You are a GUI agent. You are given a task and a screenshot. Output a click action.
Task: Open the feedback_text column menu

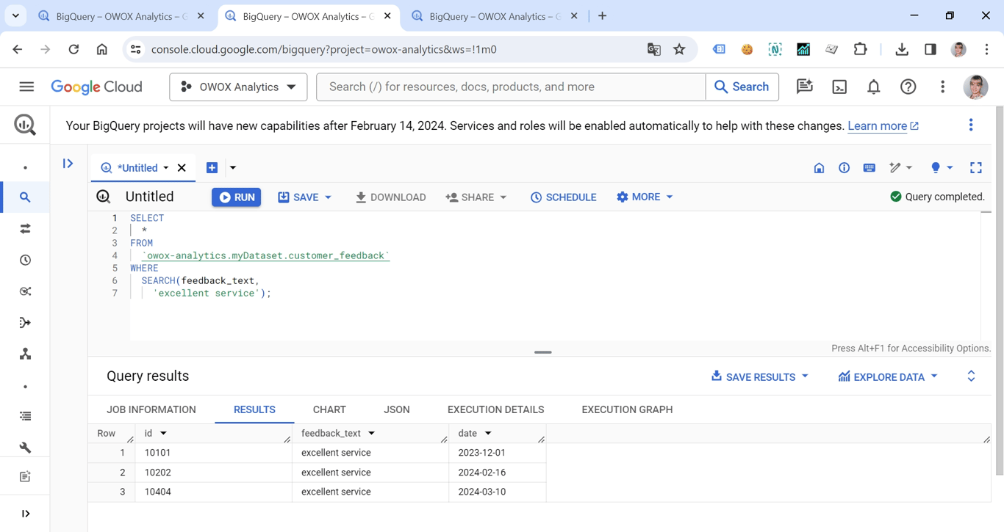[x=372, y=434]
